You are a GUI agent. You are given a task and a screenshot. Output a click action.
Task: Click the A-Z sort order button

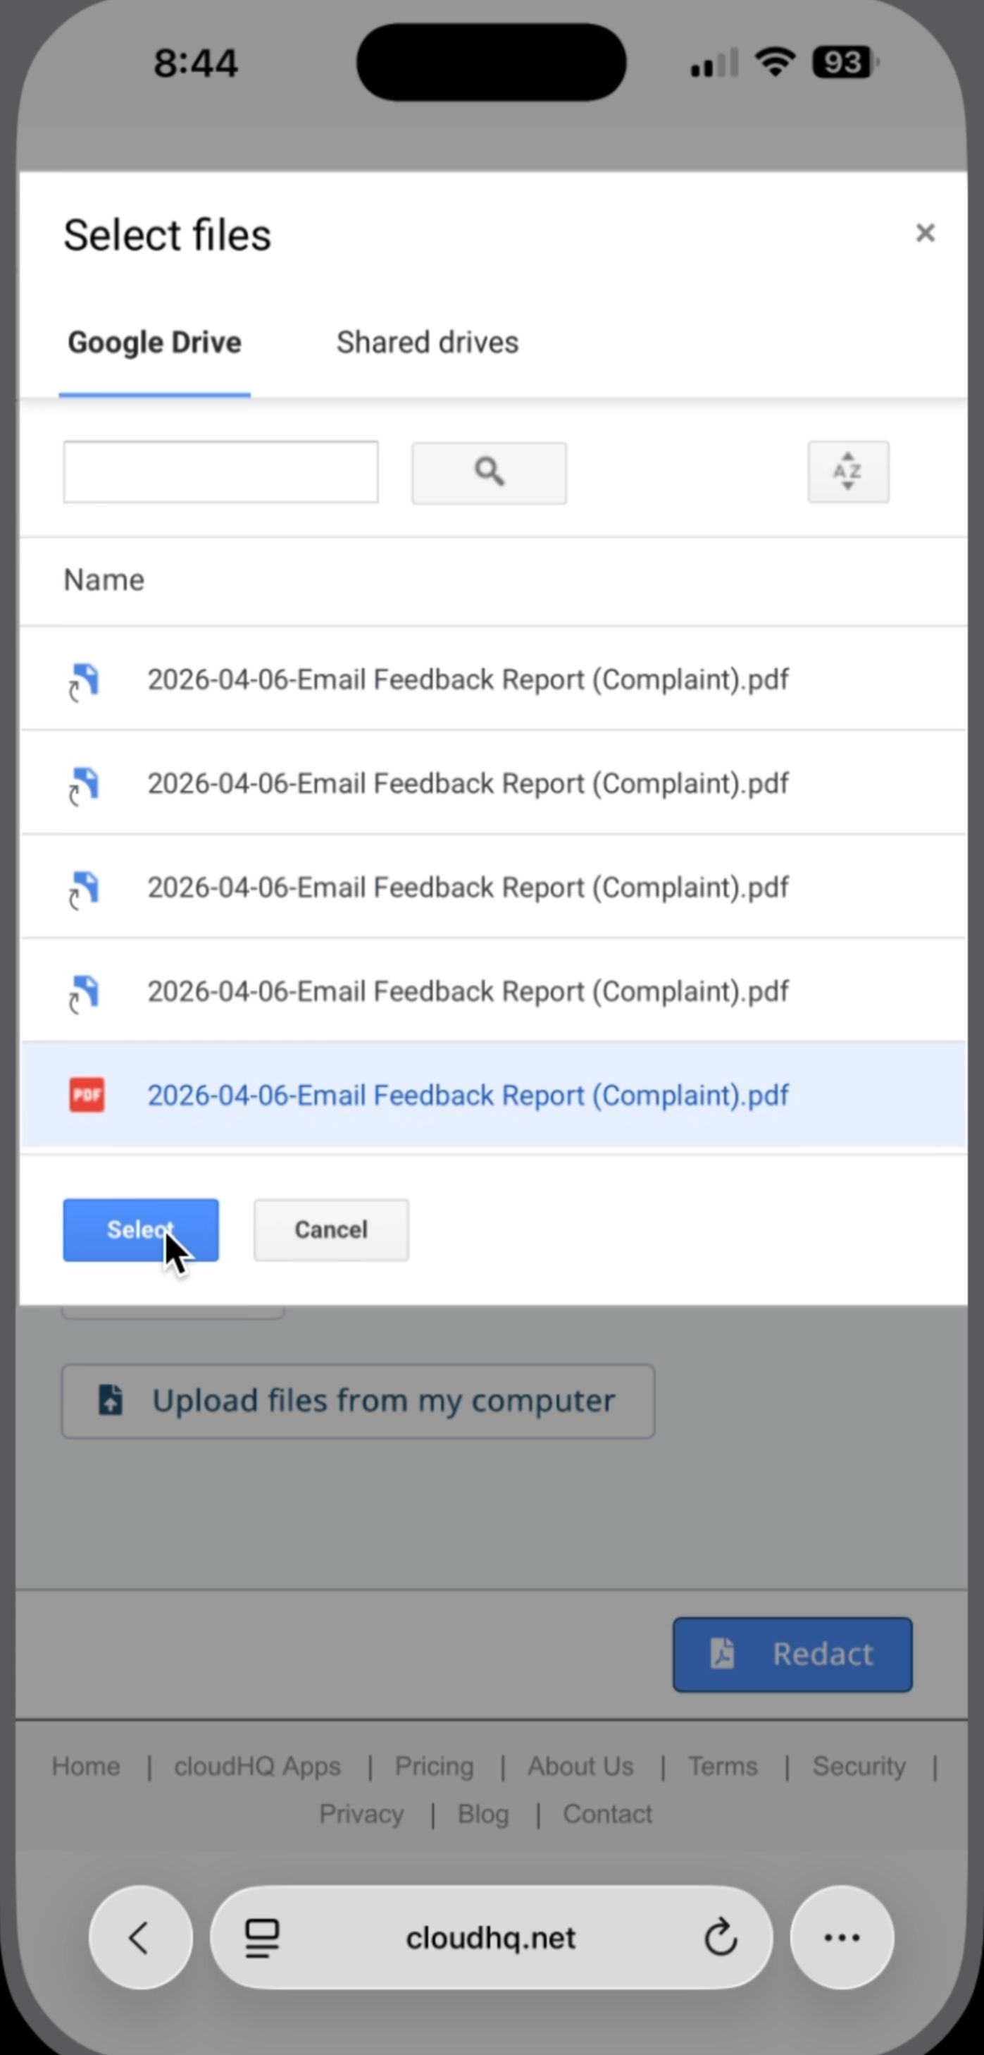pos(848,472)
